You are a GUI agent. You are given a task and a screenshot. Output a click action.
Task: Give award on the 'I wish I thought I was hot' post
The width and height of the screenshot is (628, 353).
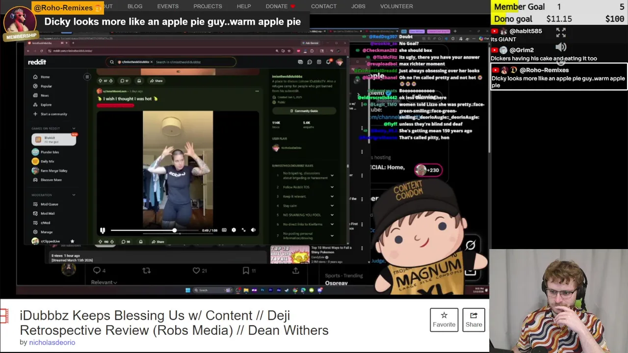[x=141, y=242]
